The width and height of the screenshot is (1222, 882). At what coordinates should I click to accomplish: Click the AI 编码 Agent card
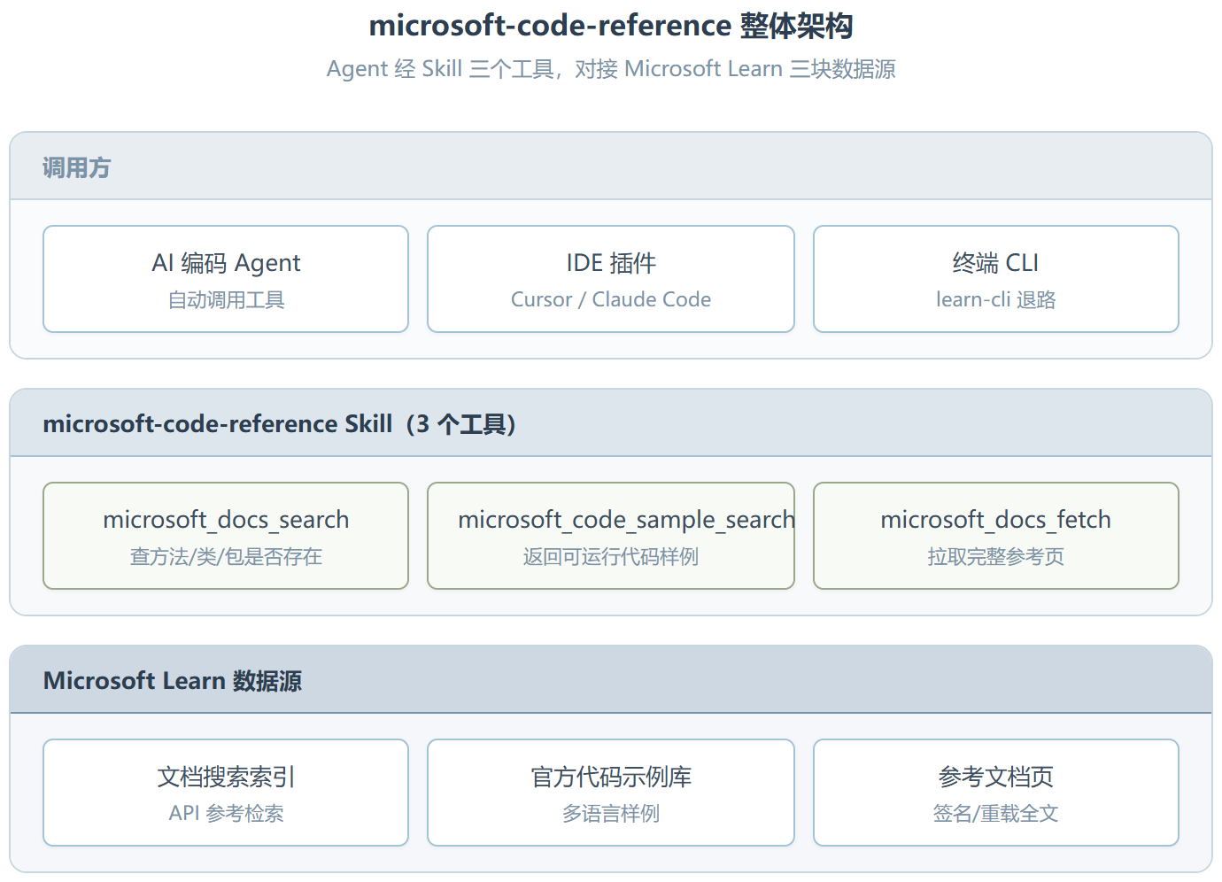[226, 279]
